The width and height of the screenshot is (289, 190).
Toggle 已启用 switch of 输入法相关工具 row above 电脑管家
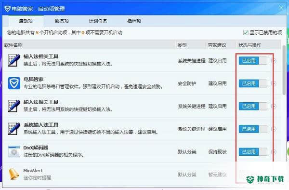(253, 60)
